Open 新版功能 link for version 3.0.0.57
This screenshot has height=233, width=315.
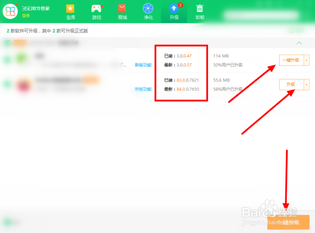(143, 65)
